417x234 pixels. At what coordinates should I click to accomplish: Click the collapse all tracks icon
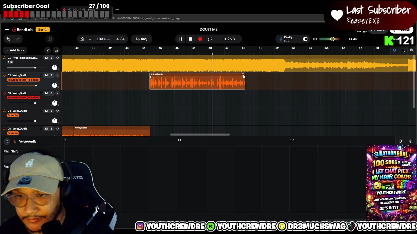tap(56, 50)
